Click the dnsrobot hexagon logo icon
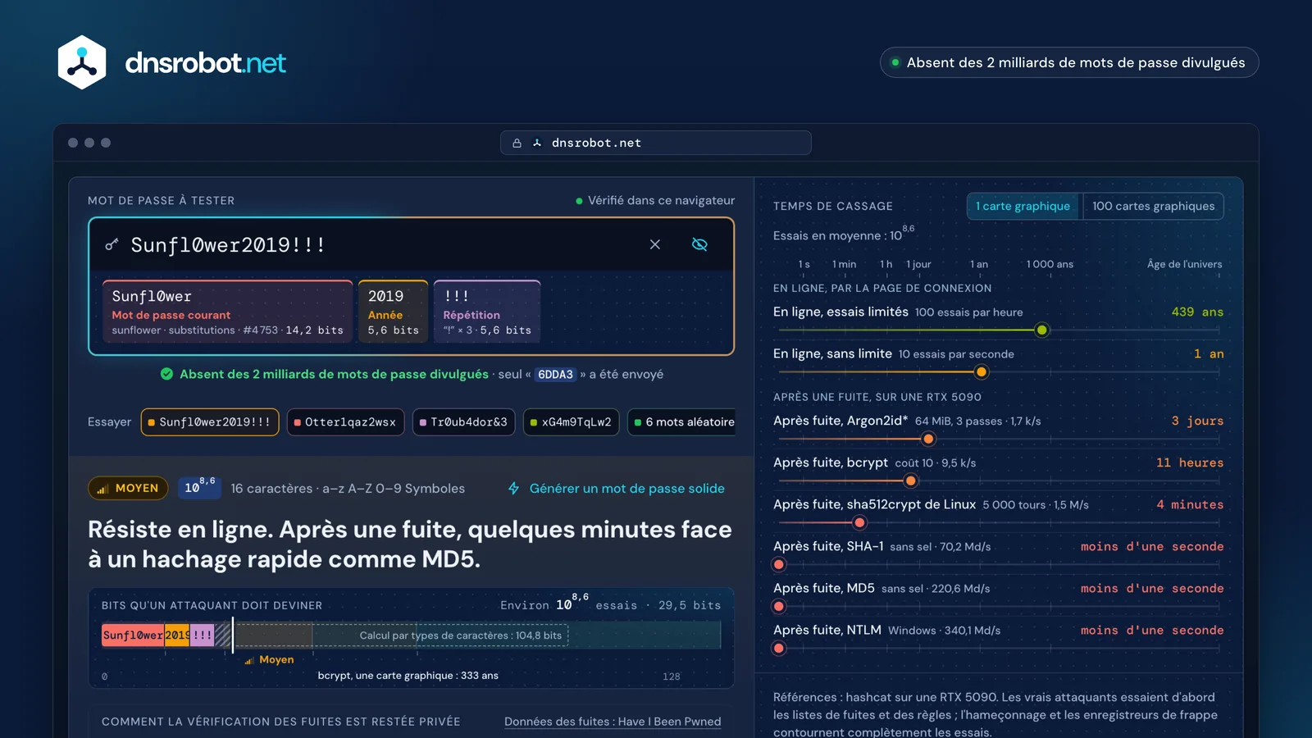 click(x=82, y=62)
